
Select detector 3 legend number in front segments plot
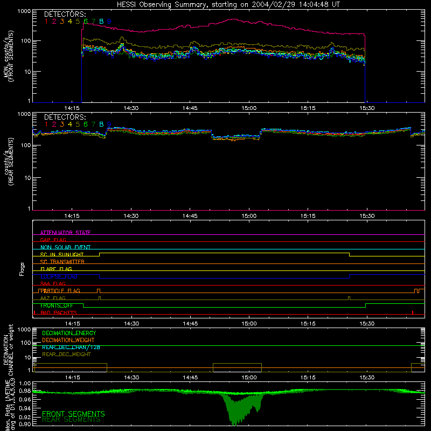[x=62, y=22]
